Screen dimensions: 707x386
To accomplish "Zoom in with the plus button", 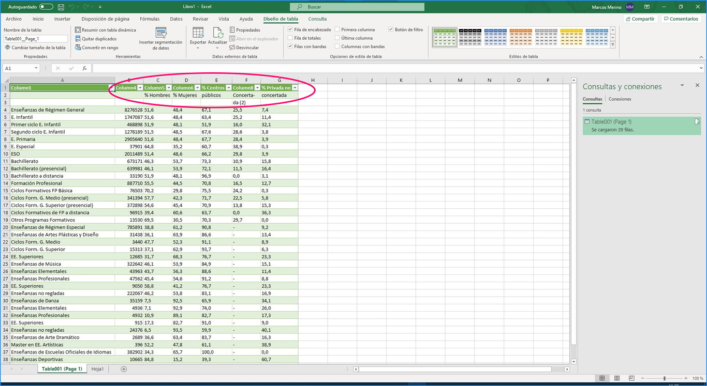I will (687, 378).
